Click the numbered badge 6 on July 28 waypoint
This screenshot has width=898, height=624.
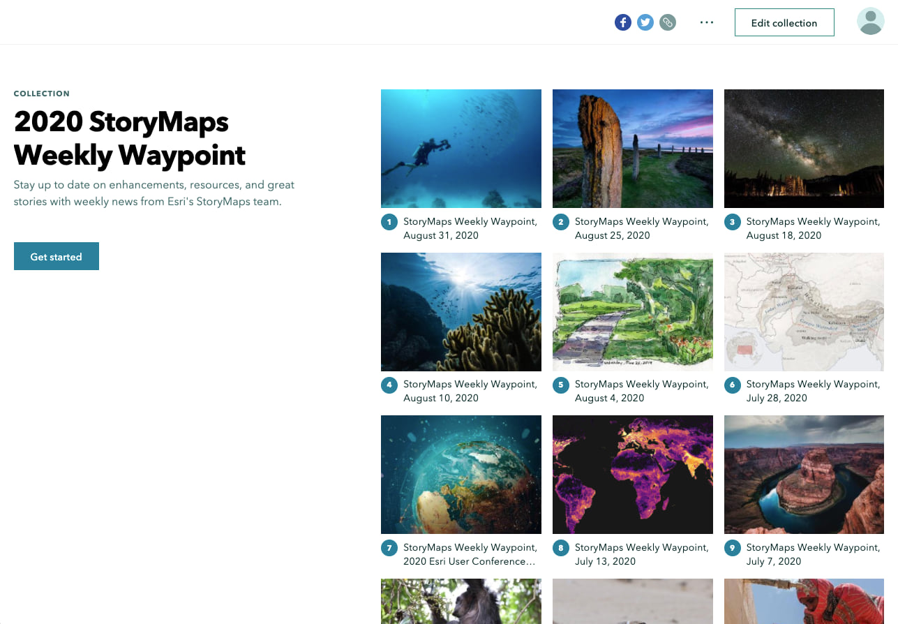pos(732,385)
